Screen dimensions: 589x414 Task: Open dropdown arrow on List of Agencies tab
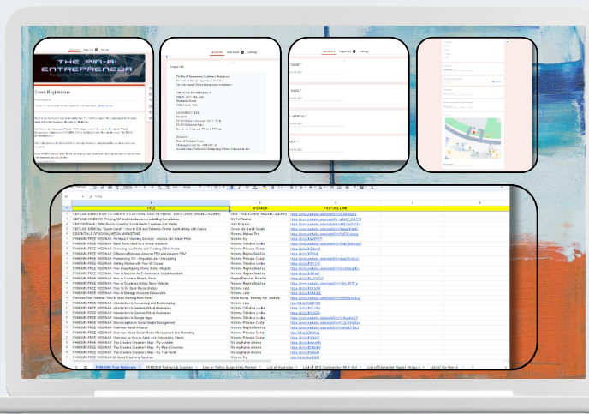pos(296,367)
